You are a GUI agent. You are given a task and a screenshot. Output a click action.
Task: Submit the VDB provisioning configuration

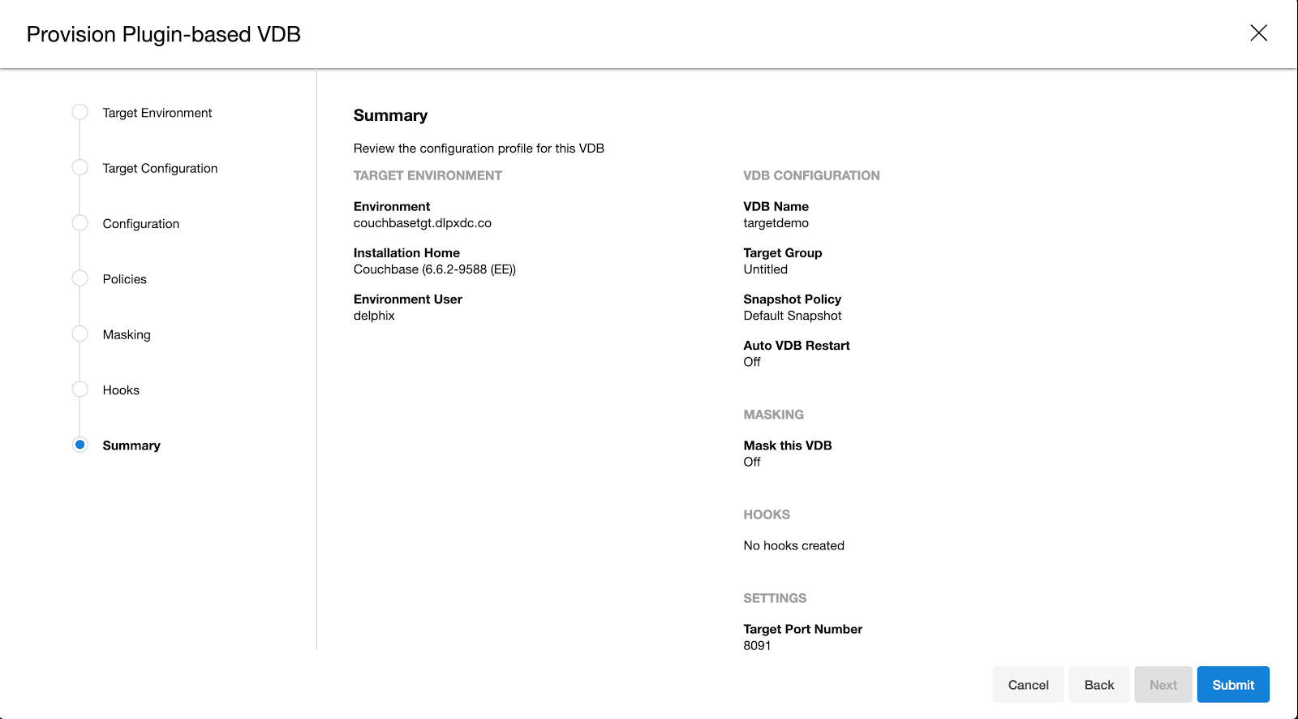[x=1232, y=684]
